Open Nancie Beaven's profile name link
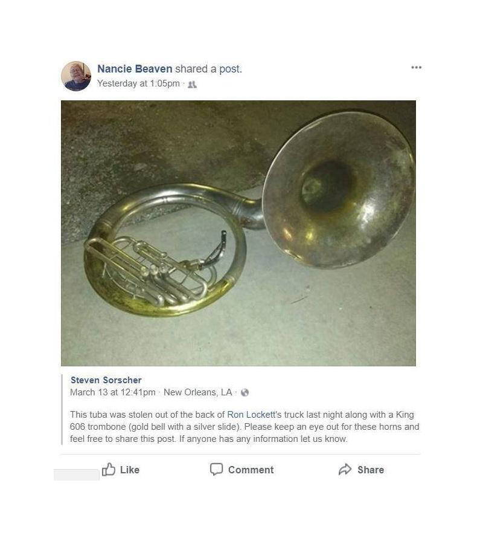 click(135, 69)
